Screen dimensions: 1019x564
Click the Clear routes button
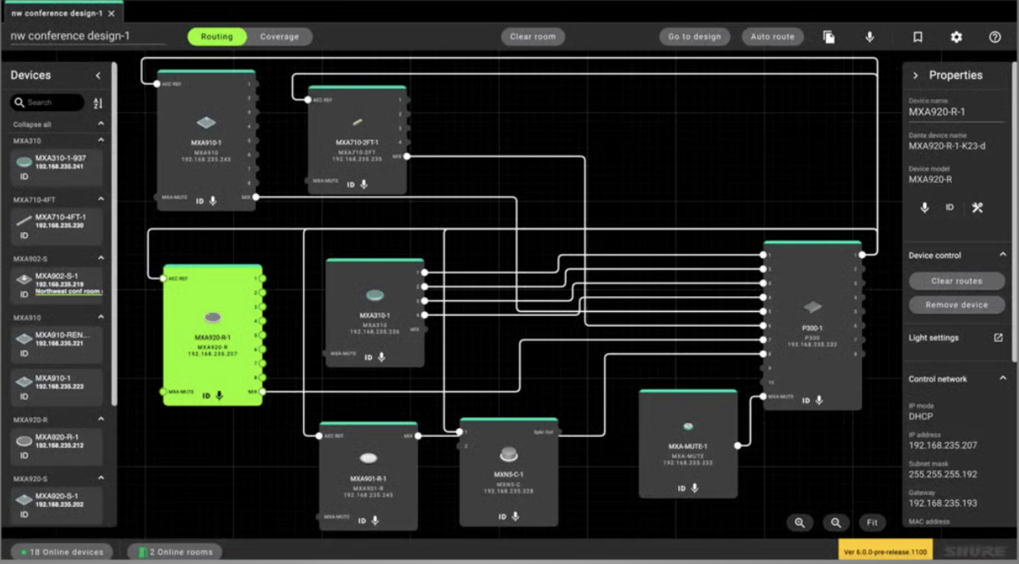(x=956, y=281)
